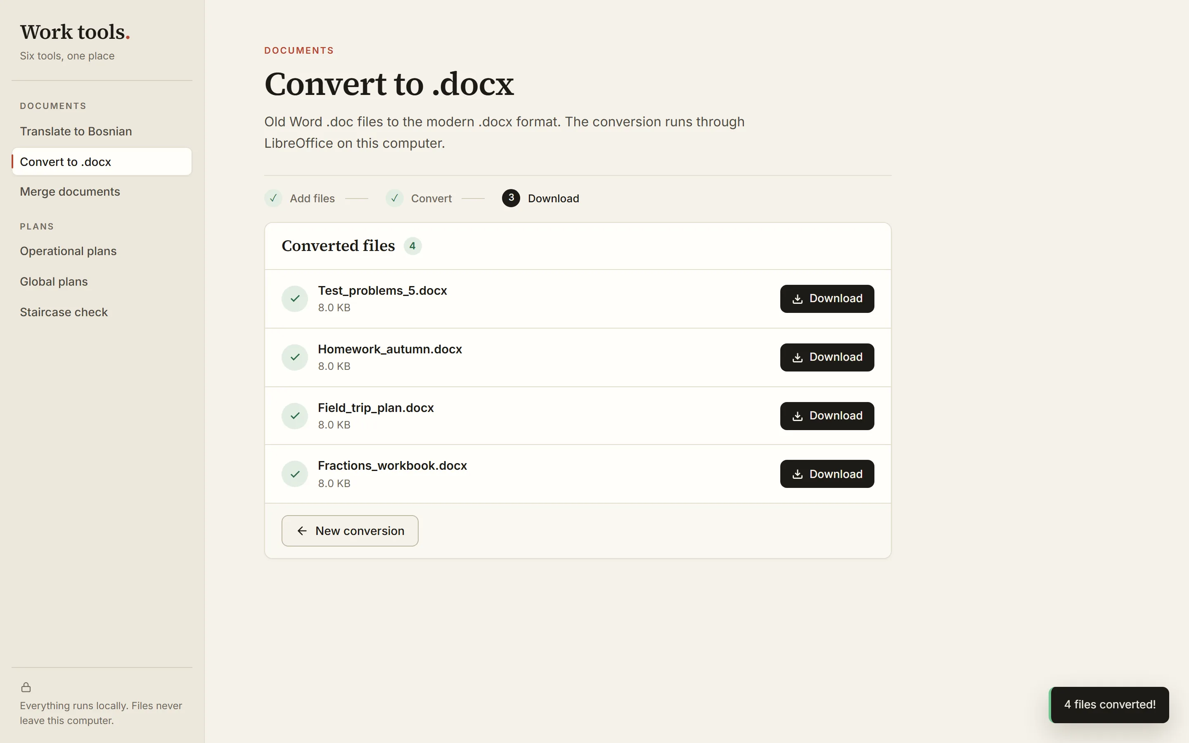Open Staircase check tool
Image resolution: width=1189 pixels, height=743 pixels.
click(x=102, y=312)
